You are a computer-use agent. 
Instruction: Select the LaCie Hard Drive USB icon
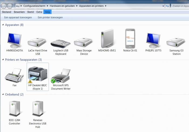(x=37, y=42)
